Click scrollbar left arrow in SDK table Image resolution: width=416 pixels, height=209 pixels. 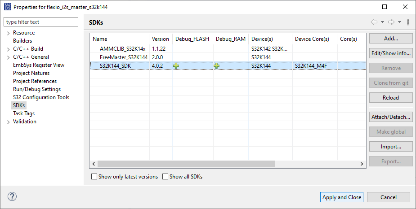(94, 164)
